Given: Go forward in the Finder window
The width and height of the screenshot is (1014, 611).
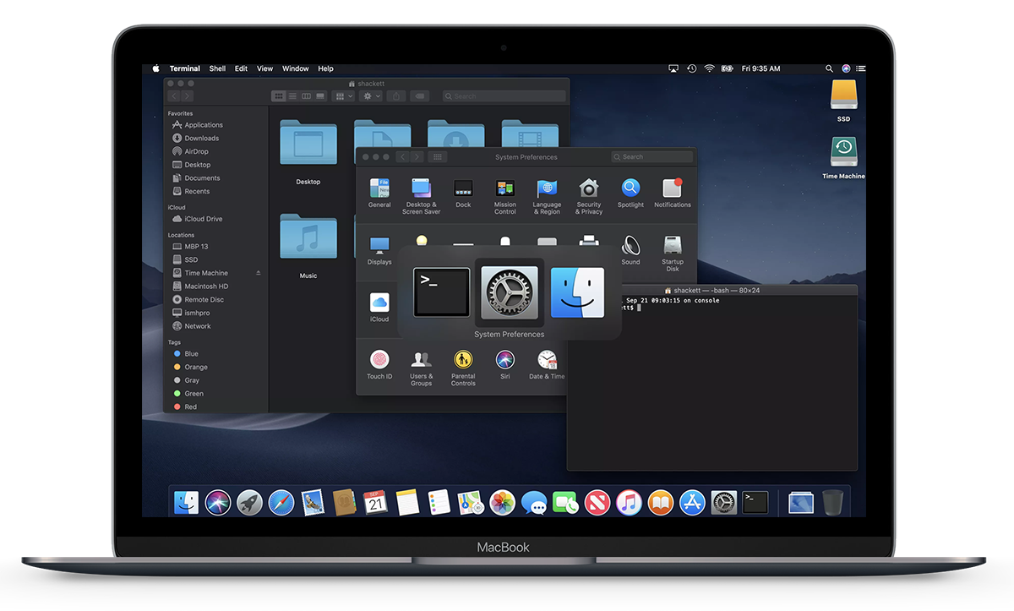Looking at the screenshot, I should (188, 96).
